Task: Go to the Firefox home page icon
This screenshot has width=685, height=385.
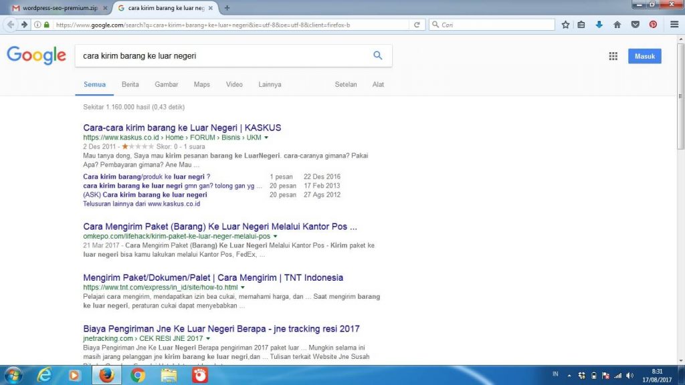Action: click(x=617, y=25)
